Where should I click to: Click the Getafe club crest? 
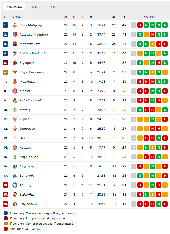pos(15,147)
